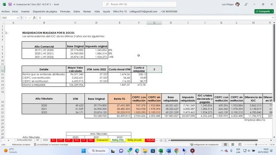
Task: Open Disposición de página tab
Action: 45,12
